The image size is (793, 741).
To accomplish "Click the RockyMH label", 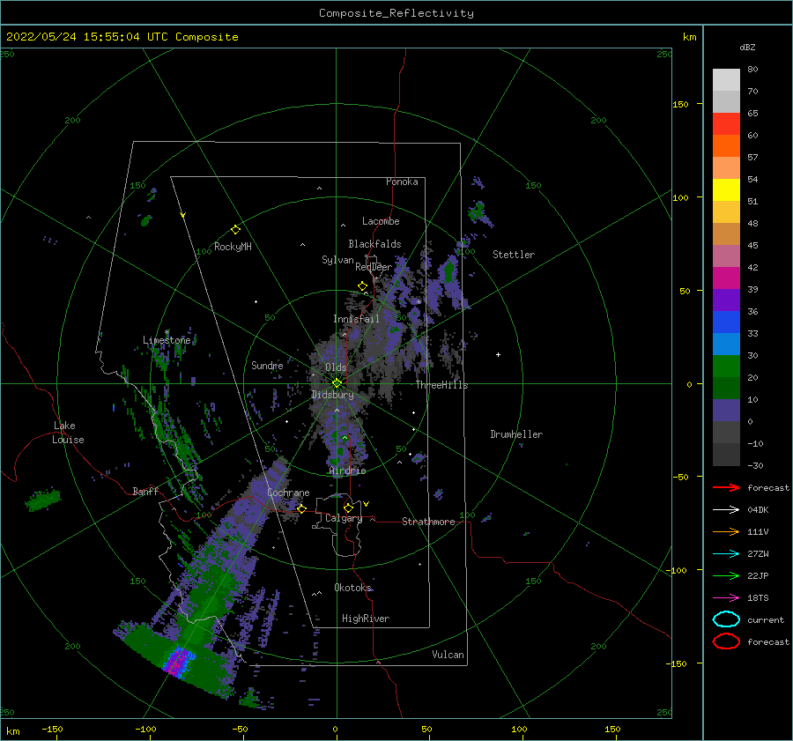I will (233, 247).
